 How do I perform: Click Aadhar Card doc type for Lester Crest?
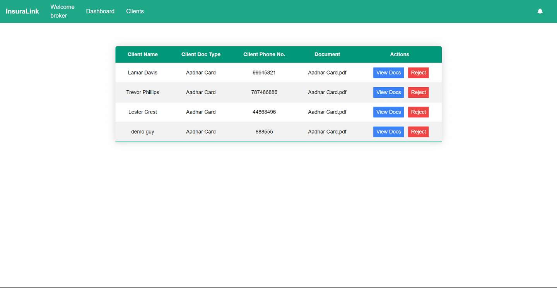pyautogui.click(x=201, y=112)
